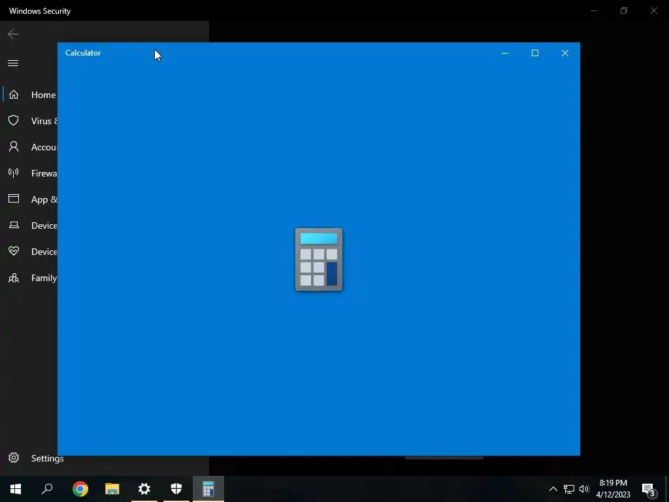Select the Calculator taskbar icon

(208, 489)
